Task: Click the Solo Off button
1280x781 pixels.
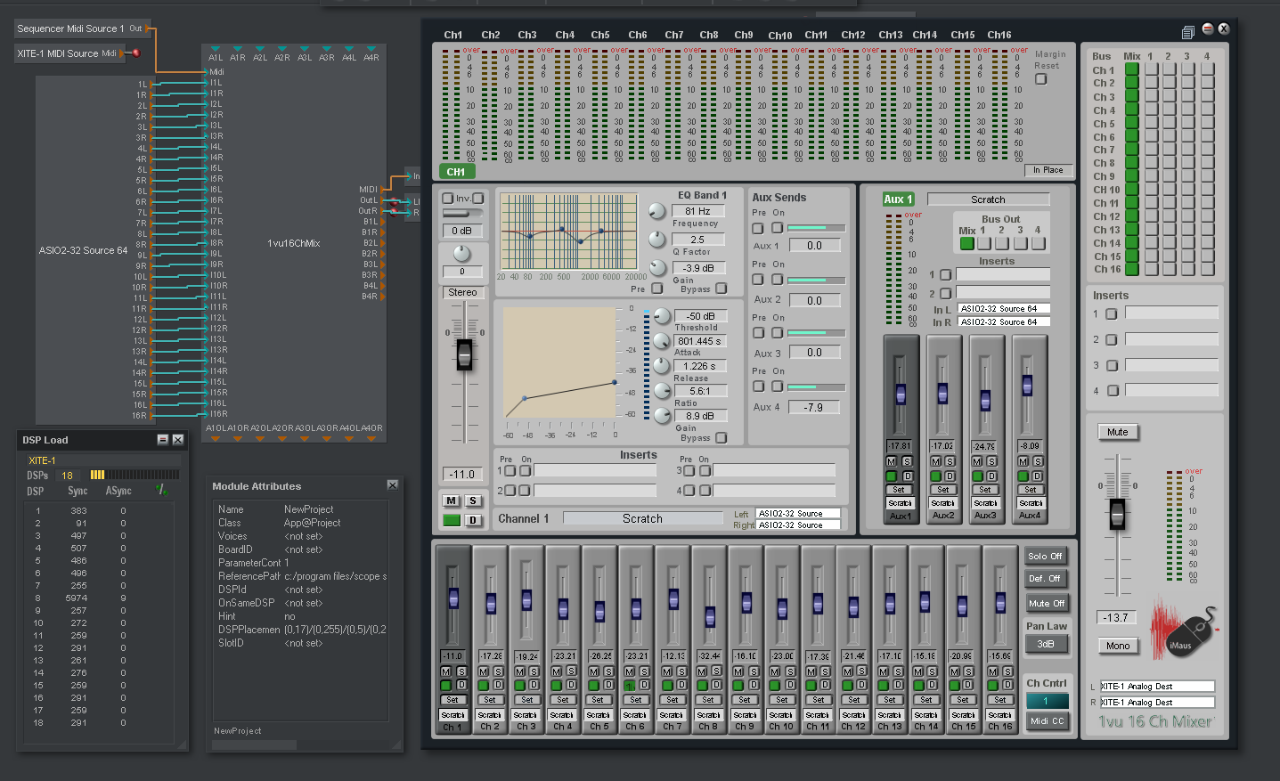Action: point(1044,556)
